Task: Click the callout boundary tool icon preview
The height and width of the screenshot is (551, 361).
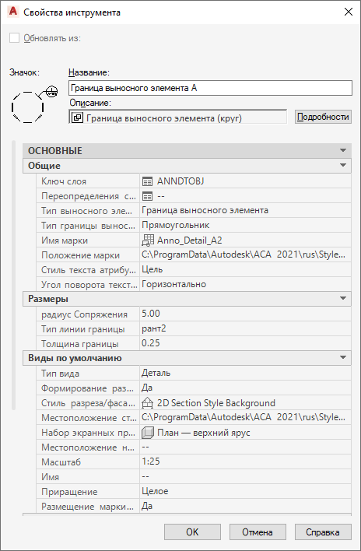Action: click(34, 104)
